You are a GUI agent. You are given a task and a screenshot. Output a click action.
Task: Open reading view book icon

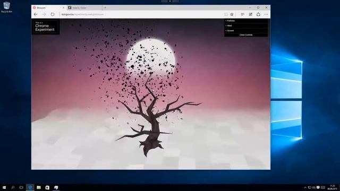(x=226, y=14)
